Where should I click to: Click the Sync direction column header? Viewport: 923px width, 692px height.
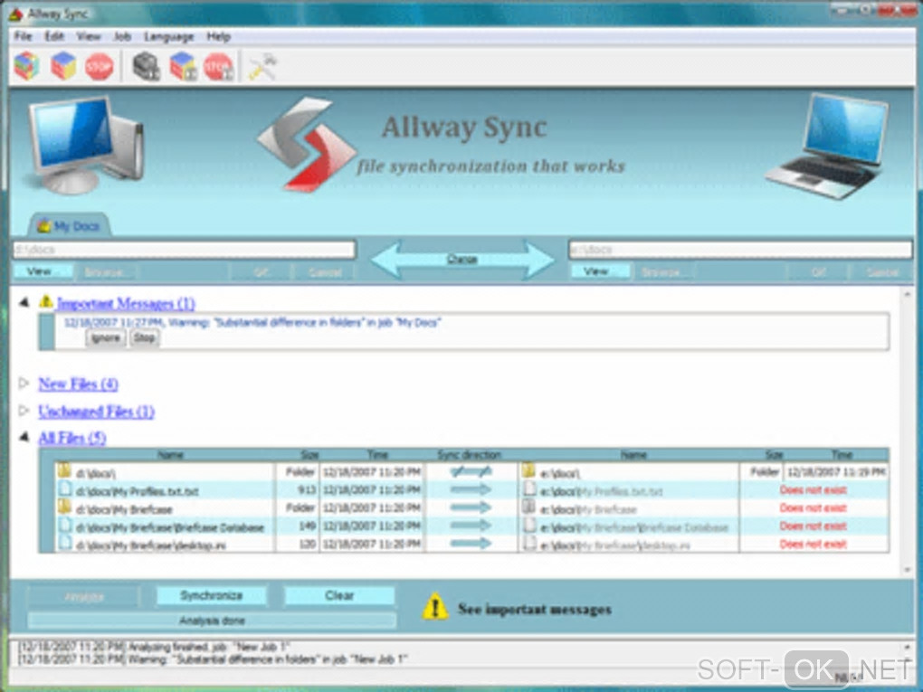point(469,454)
